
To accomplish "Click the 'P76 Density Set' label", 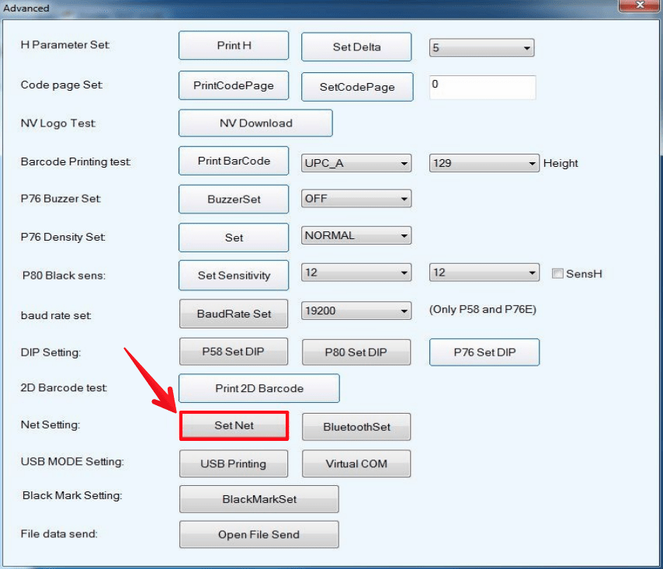I will (x=63, y=238).
